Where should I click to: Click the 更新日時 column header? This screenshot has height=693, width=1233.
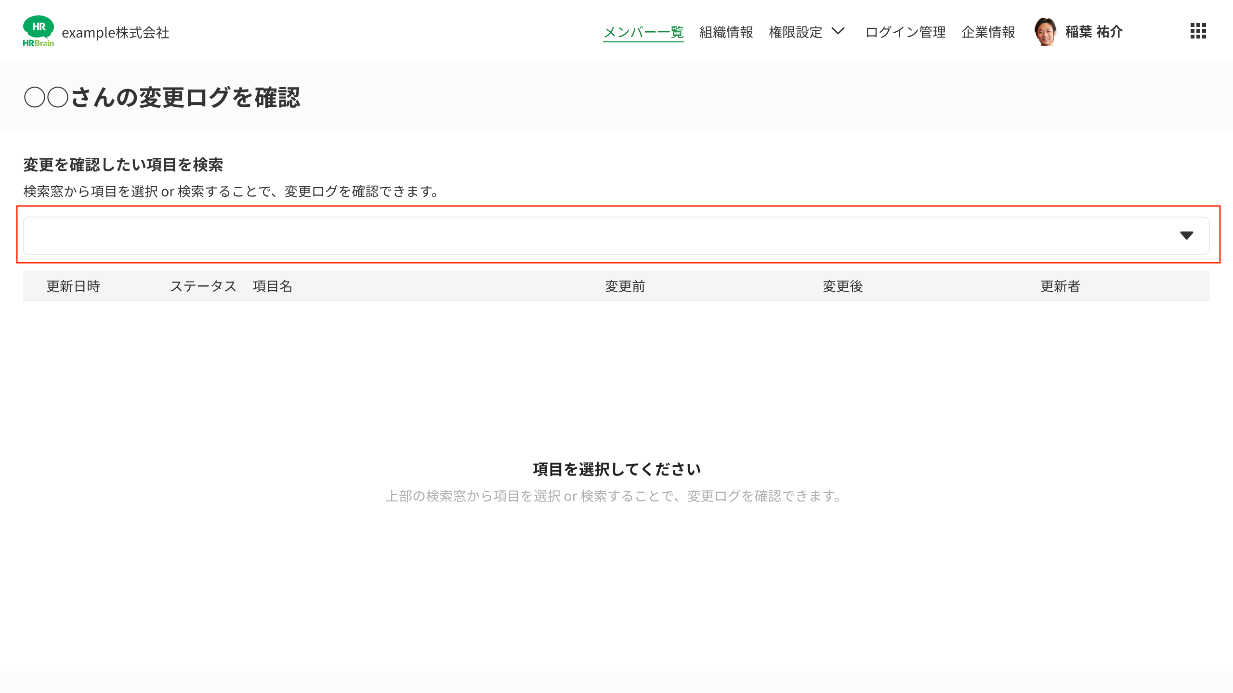(x=73, y=286)
